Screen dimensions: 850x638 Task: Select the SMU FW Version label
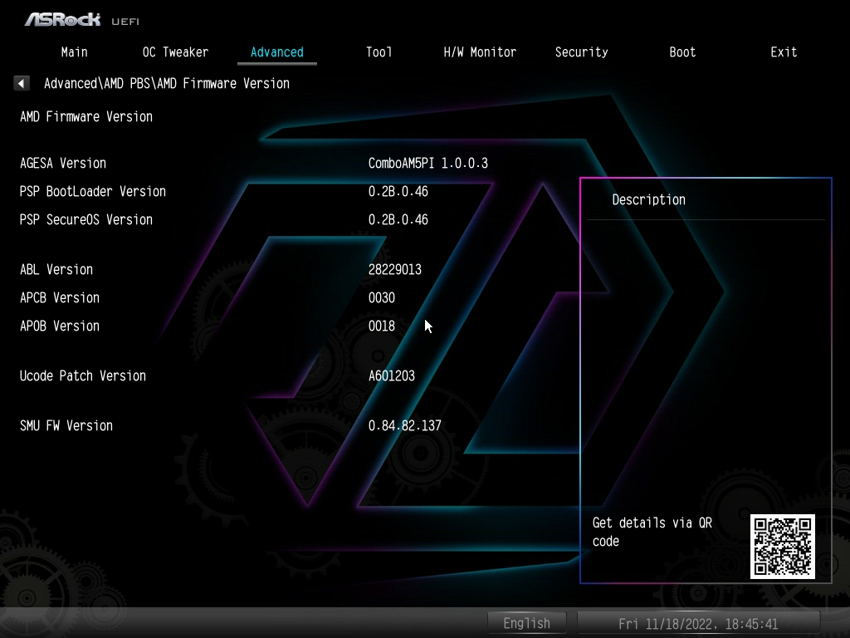tap(66, 426)
